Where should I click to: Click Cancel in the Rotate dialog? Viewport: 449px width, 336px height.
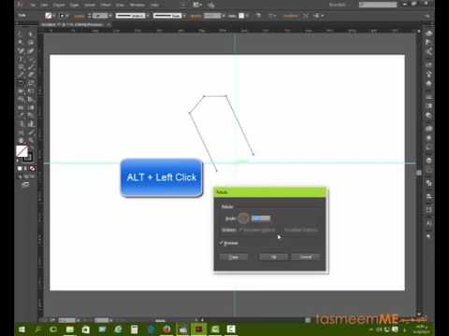tap(306, 257)
